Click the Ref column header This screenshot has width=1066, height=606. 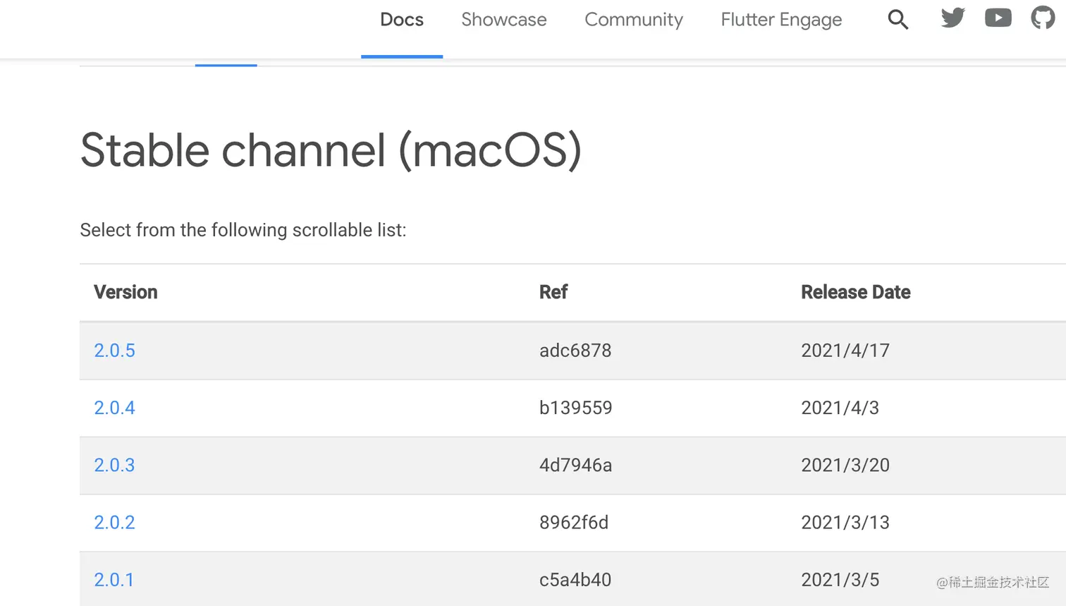coord(553,292)
